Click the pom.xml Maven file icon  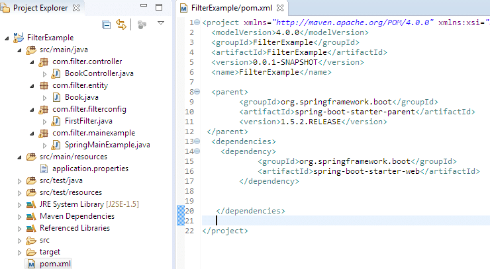(30, 264)
